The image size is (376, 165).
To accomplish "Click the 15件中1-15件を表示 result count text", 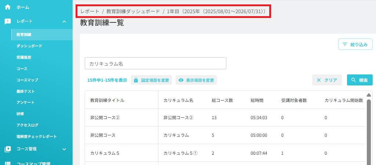I will 107,80.
